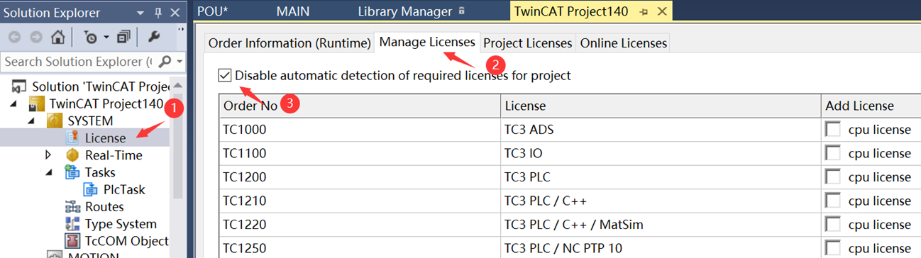The width and height of the screenshot is (921, 258).
Task: Check cpu license box for TC3 ADS
Action: (x=833, y=129)
